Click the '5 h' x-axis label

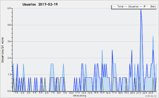point(41,93)
